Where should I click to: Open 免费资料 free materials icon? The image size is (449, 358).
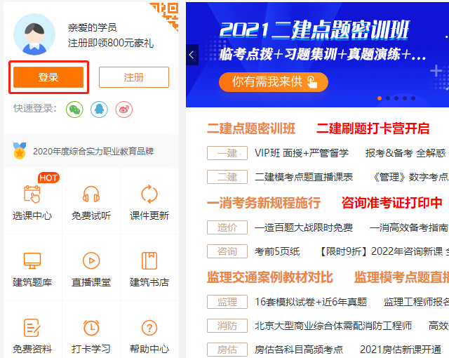pyautogui.click(x=32, y=328)
